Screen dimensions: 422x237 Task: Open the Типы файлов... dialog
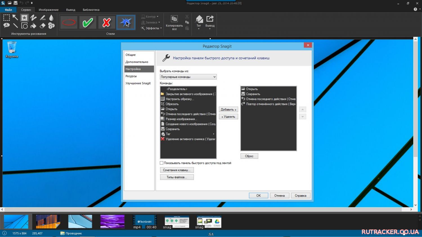pyautogui.click(x=177, y=177)
